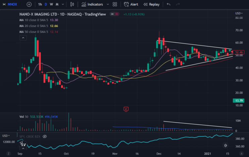
Task: Click the MA 20 value 12.66
Action: [x=54, y=26]
